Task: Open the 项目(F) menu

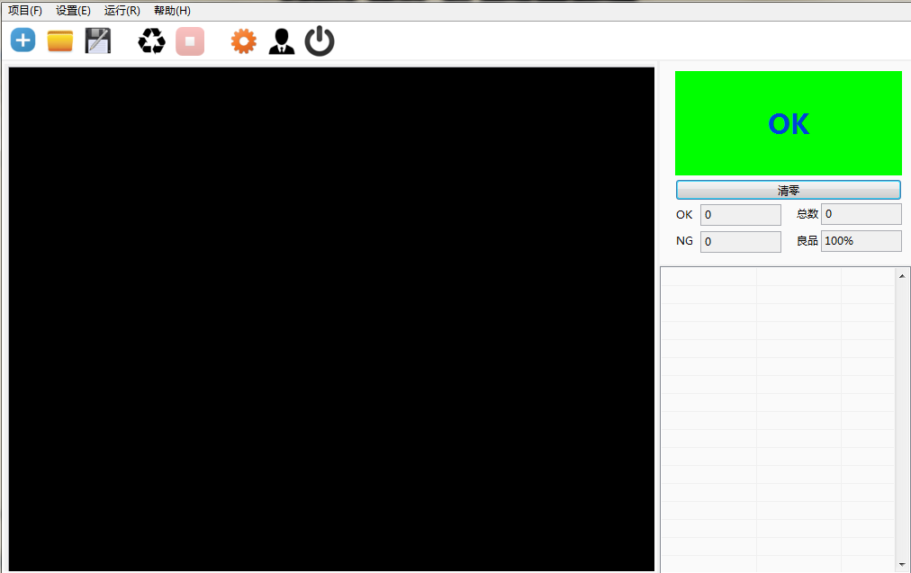Action: [x=25, y=11]
